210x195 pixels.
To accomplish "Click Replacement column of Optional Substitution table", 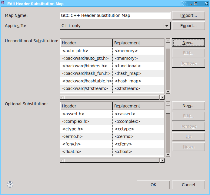I will (138, 106).
